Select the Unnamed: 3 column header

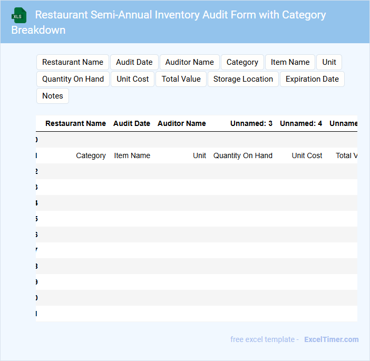tap(251, 123)
